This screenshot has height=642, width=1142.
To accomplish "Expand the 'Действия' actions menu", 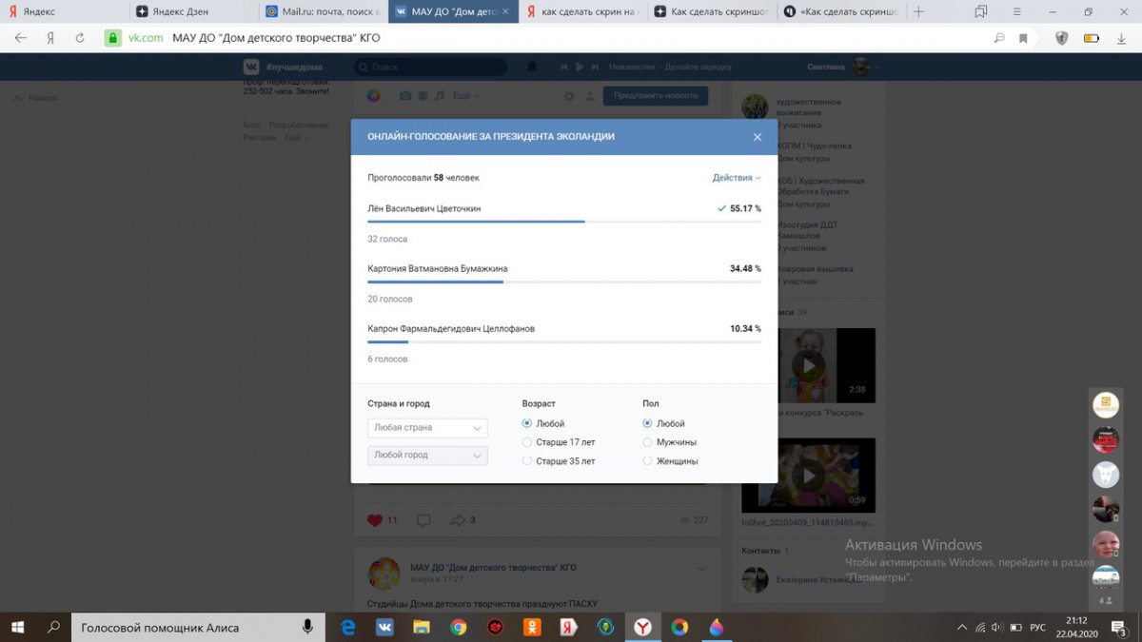I will 737,178.
